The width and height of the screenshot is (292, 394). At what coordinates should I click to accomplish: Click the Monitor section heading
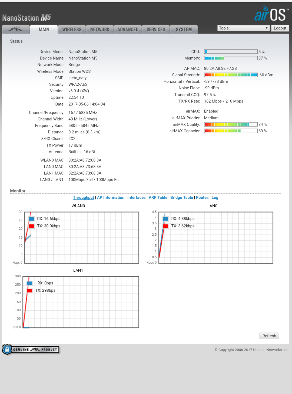(18, 191)
